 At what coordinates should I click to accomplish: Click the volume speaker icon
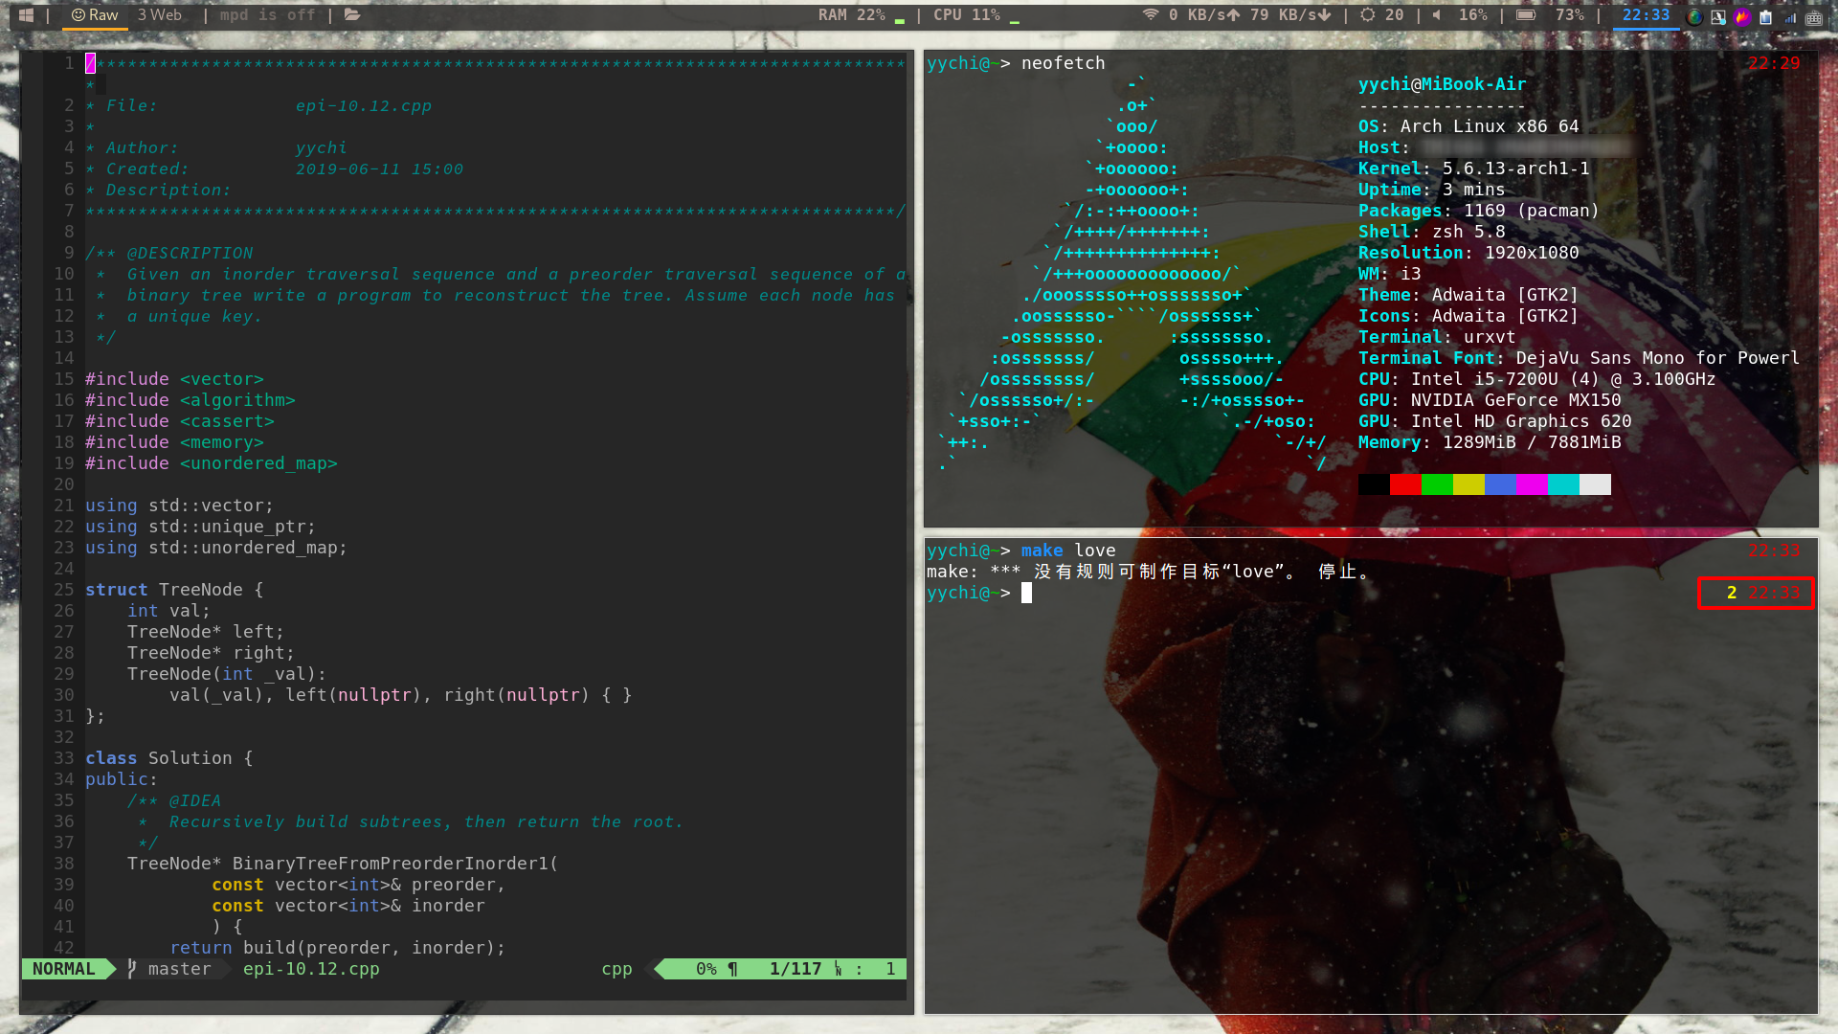[x=1436, y=15]
